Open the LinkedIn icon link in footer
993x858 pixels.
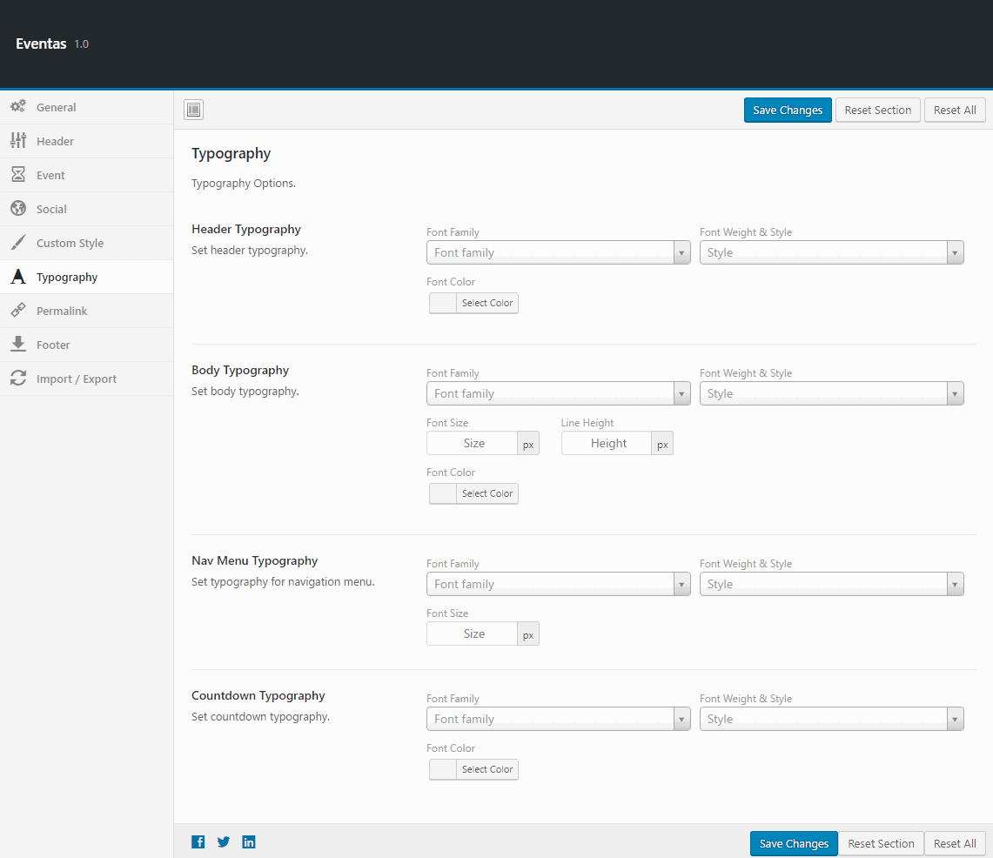249,841
